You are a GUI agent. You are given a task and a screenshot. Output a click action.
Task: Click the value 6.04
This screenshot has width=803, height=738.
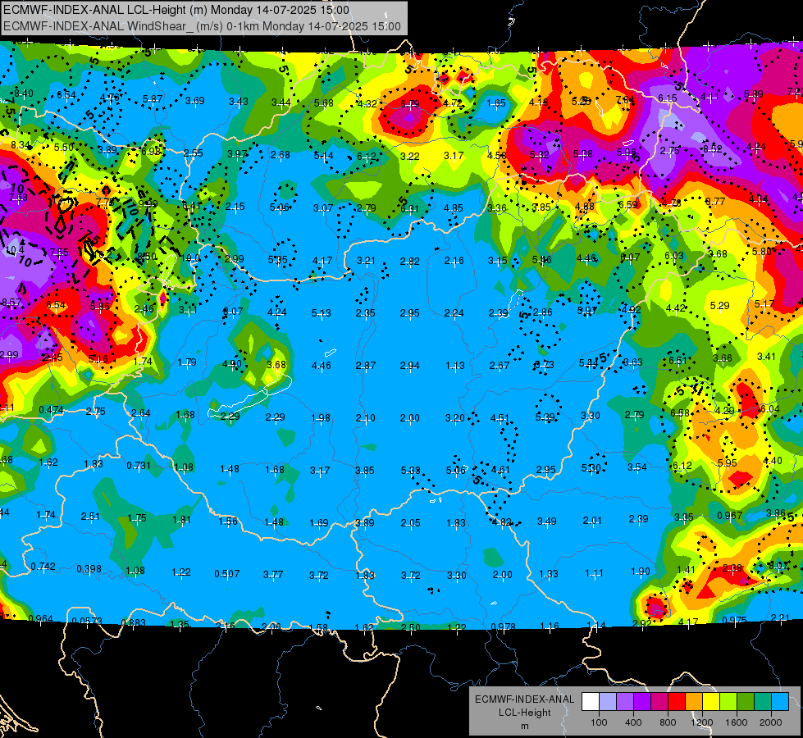769,408
